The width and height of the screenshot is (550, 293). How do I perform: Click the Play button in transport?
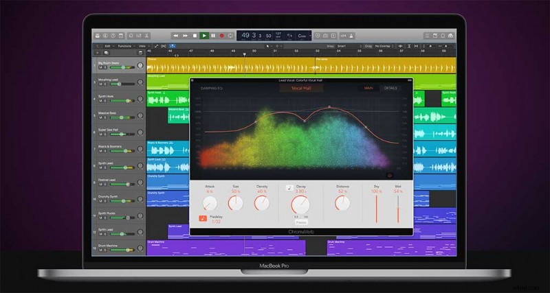pos(204,35)
